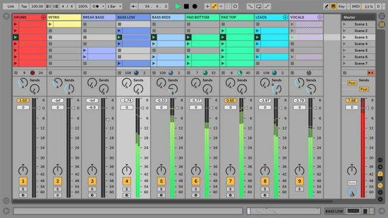Toggle Key Map Mode button
Image resolution: width=388 pixels, height=218 pixels.
(x=342, y=7)
